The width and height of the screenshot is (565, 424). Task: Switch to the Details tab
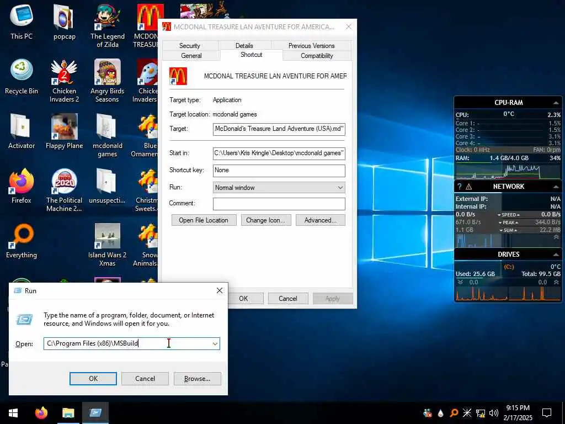[244, 46]
